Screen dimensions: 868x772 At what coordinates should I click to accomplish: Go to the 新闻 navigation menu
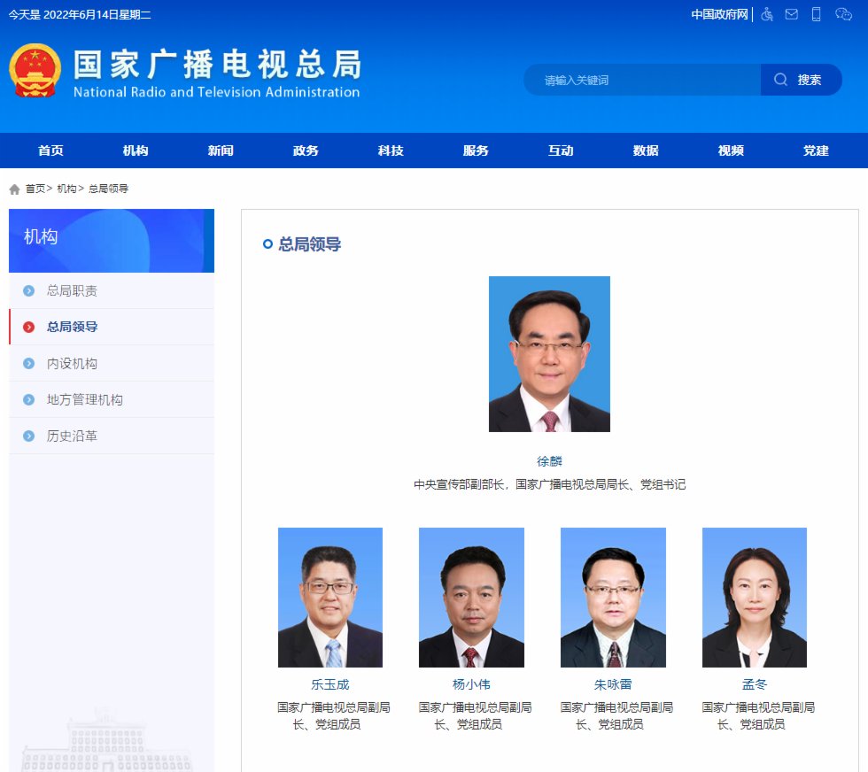(x=221, y=151)
